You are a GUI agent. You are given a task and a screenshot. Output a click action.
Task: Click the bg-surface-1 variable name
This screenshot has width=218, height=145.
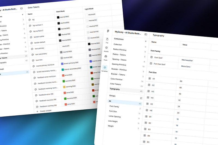pos(38,25)
